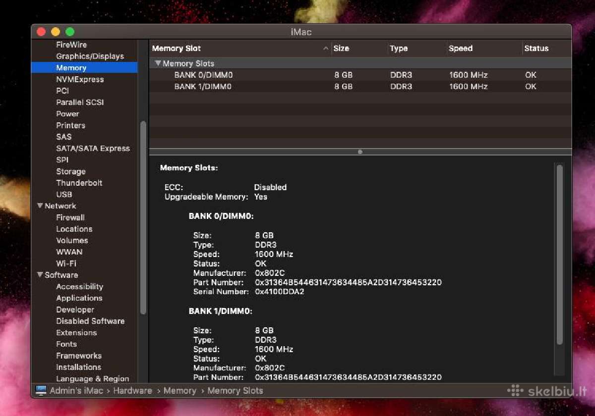Open PCI in the sidebar

point(62,91)
